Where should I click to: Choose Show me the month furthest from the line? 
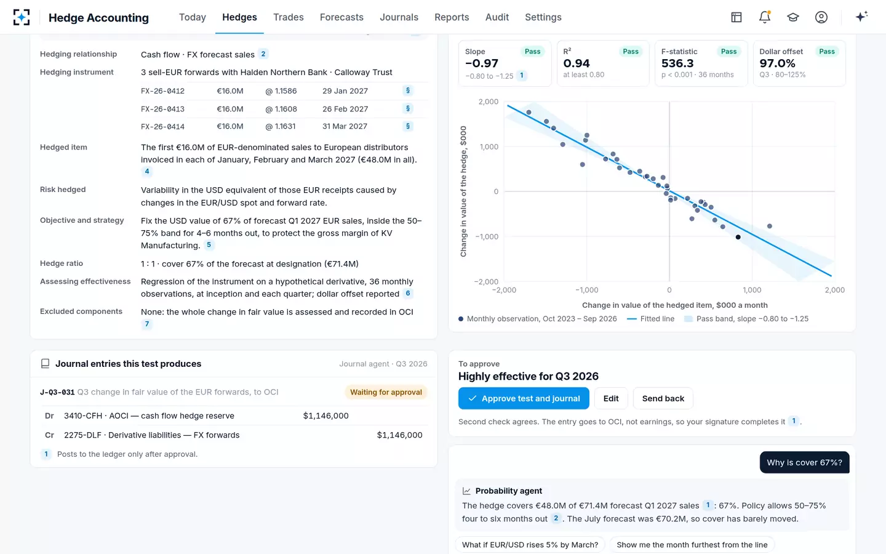coord(692,545)
